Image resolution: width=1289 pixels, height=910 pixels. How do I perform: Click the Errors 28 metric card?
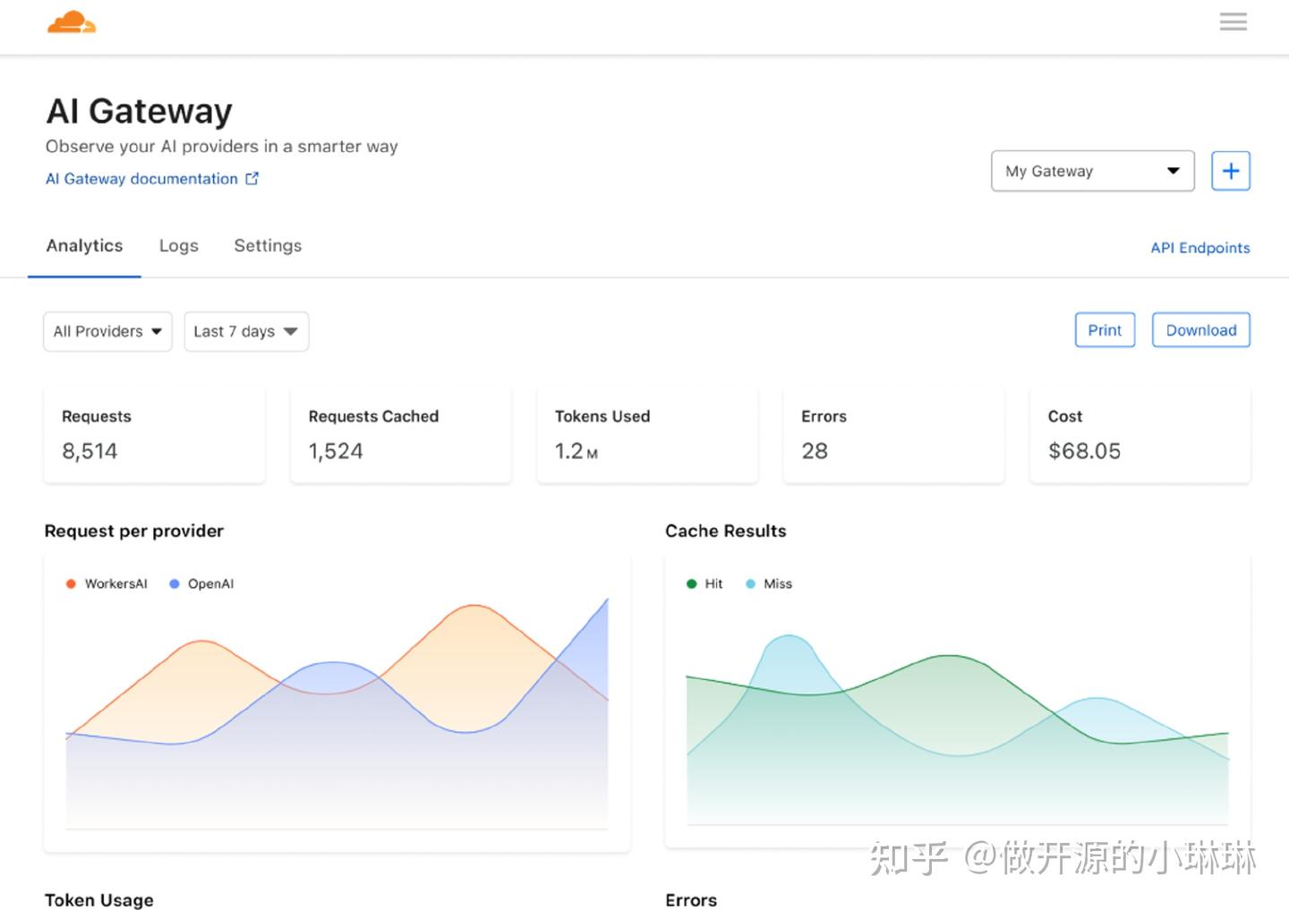(x=892, y=435)
